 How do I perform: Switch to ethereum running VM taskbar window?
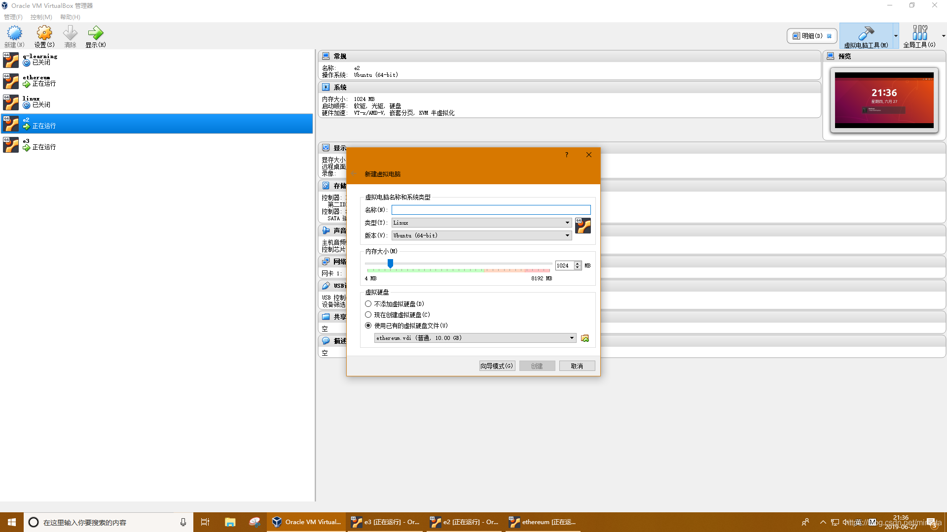[x=543, y=522]
